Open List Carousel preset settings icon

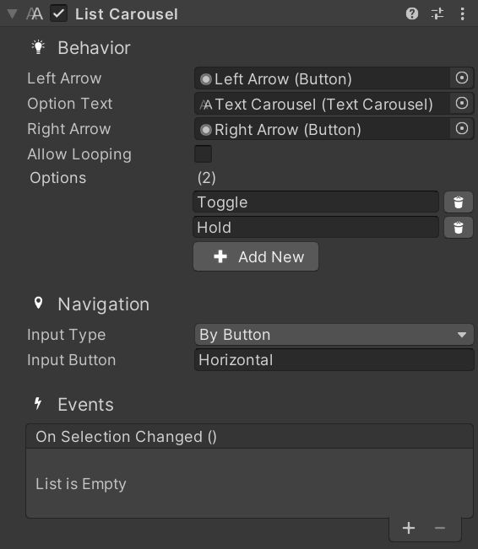[x=437, y=14]
